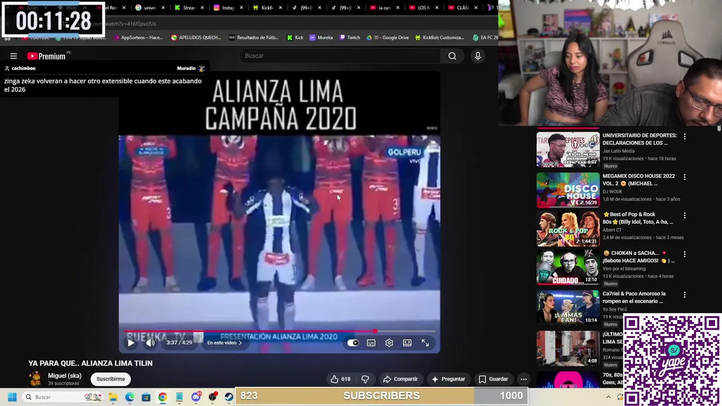Dislike the video
The height and width of the screenshot is (406, 722).
365,379
